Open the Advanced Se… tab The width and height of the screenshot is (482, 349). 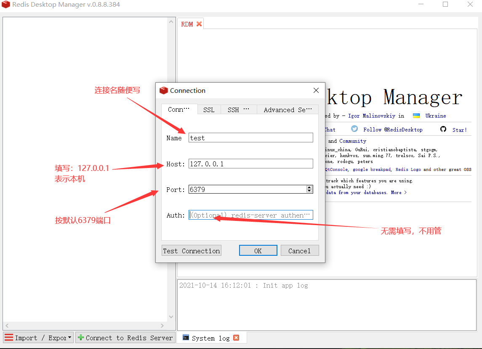coord(288,110)
